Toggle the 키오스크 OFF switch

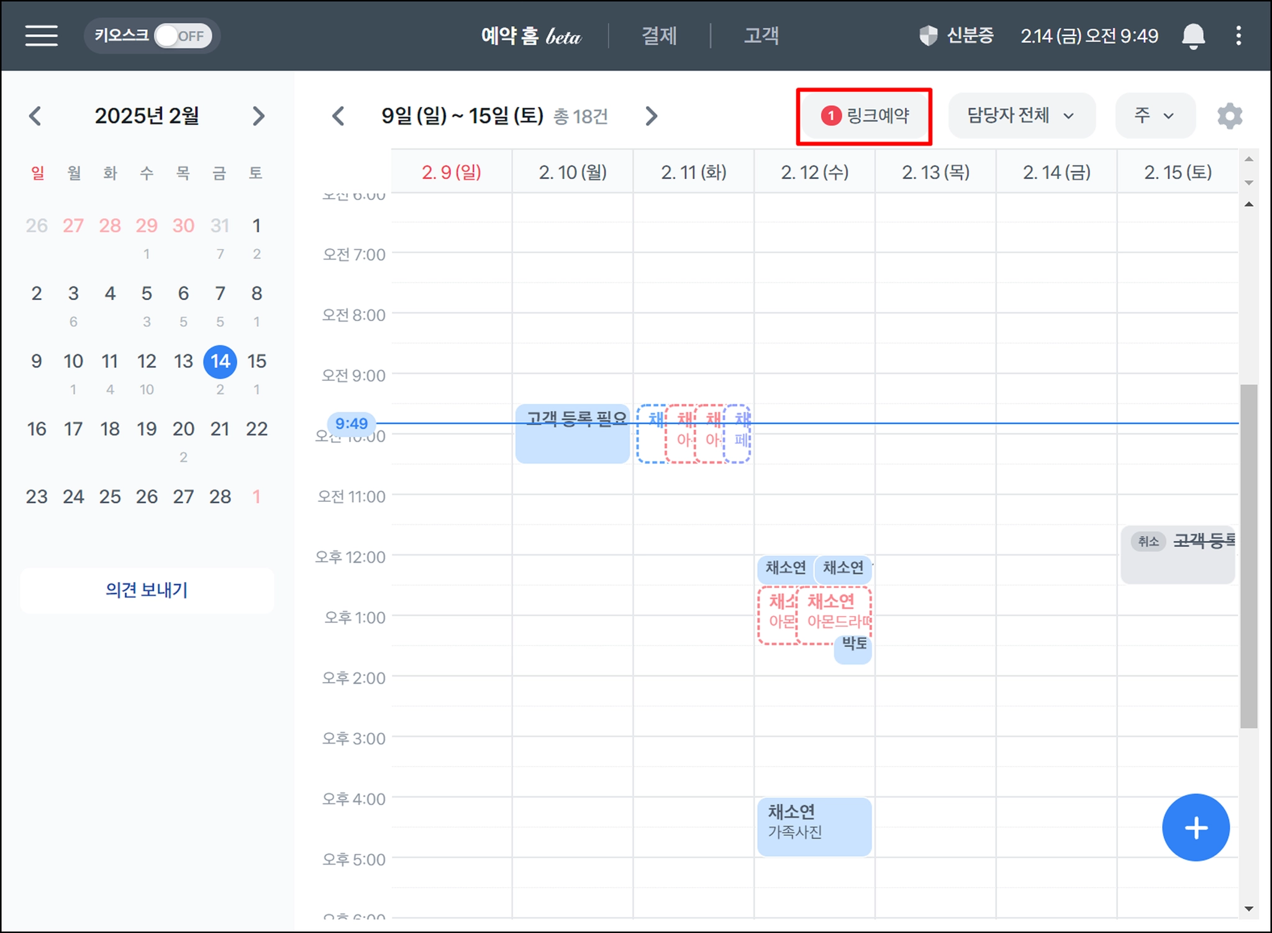pyautogui.click(x=183, y=36)
